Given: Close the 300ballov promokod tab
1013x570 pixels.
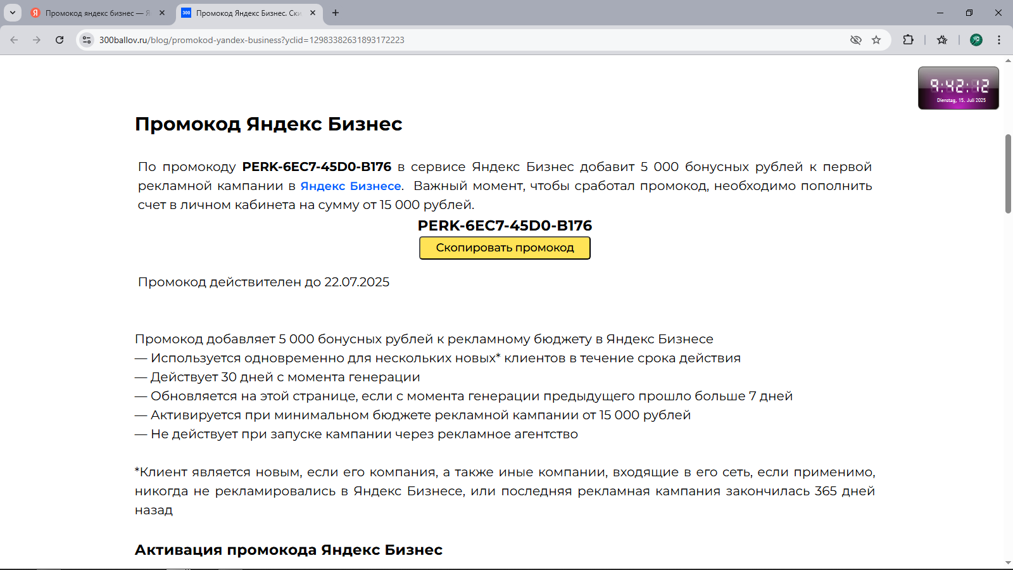Looking at the screenshot, I should pyautogui.click(x=313, y=13).
